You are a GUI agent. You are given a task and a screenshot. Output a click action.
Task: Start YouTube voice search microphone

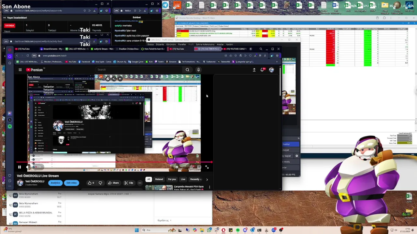(198, 70)
